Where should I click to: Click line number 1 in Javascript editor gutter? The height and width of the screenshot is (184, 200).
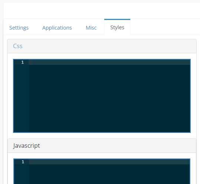click(x=23, y=162)
